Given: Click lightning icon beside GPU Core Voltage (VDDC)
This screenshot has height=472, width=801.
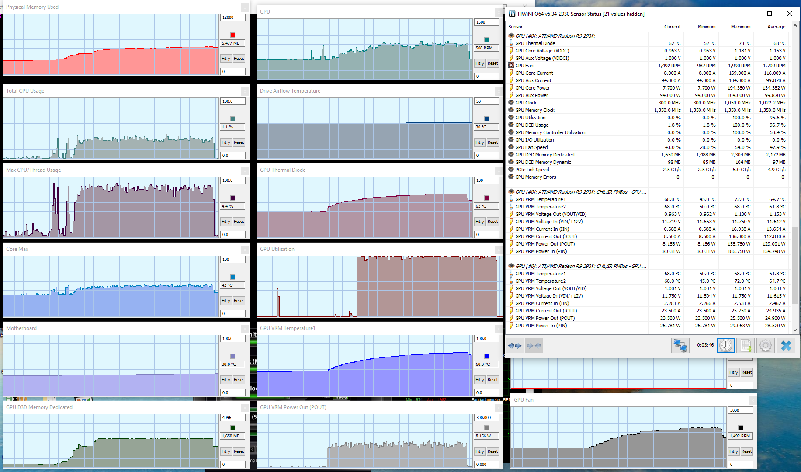Looking at the screenshot, I should pyautogui.click(x=511, y=51).
